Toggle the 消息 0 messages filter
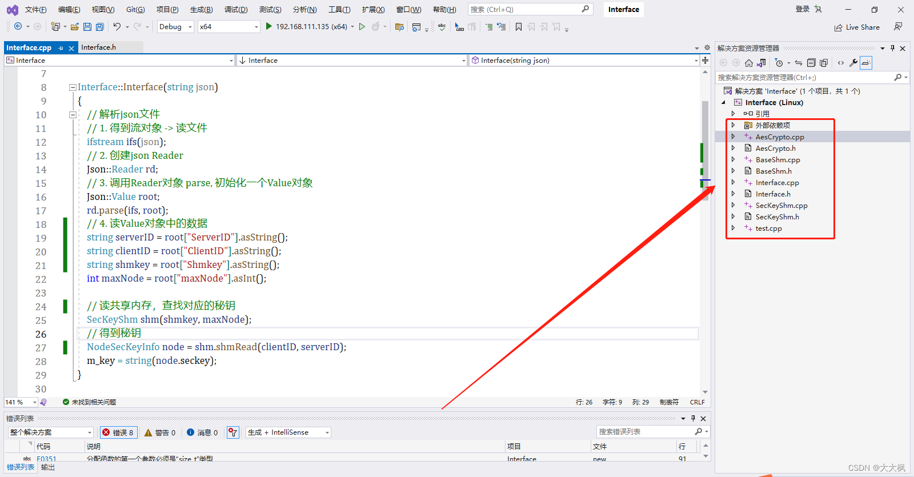This screenshot has width=914, height=477. click(x=202, y=432)
